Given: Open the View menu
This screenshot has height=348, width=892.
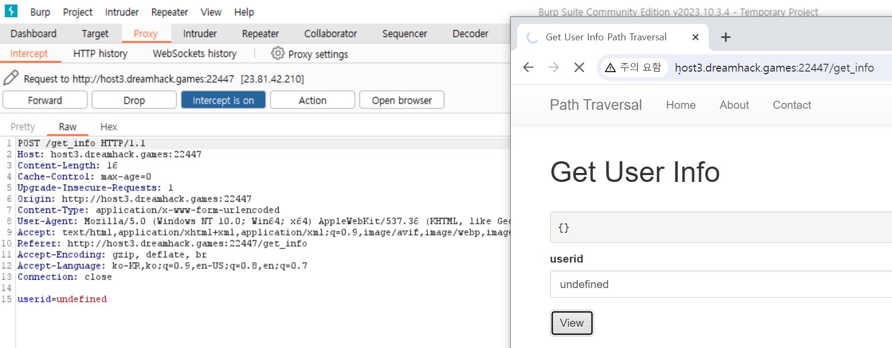Looking at the screenshot, I should click(211, 12).
